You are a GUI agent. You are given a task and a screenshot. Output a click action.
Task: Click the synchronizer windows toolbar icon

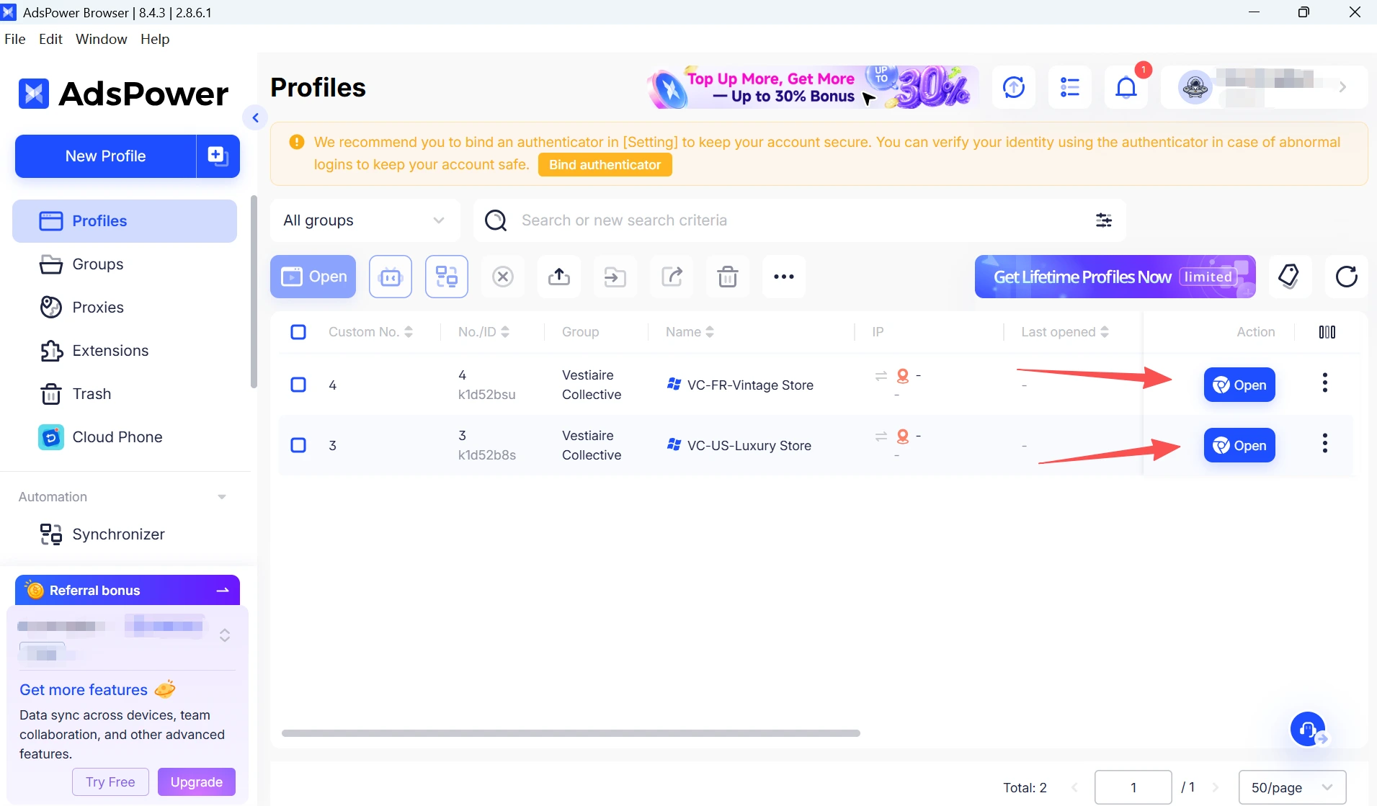[x=447, y=277]
